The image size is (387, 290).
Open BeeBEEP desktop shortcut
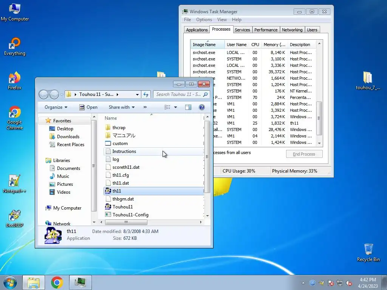[15, 218]
